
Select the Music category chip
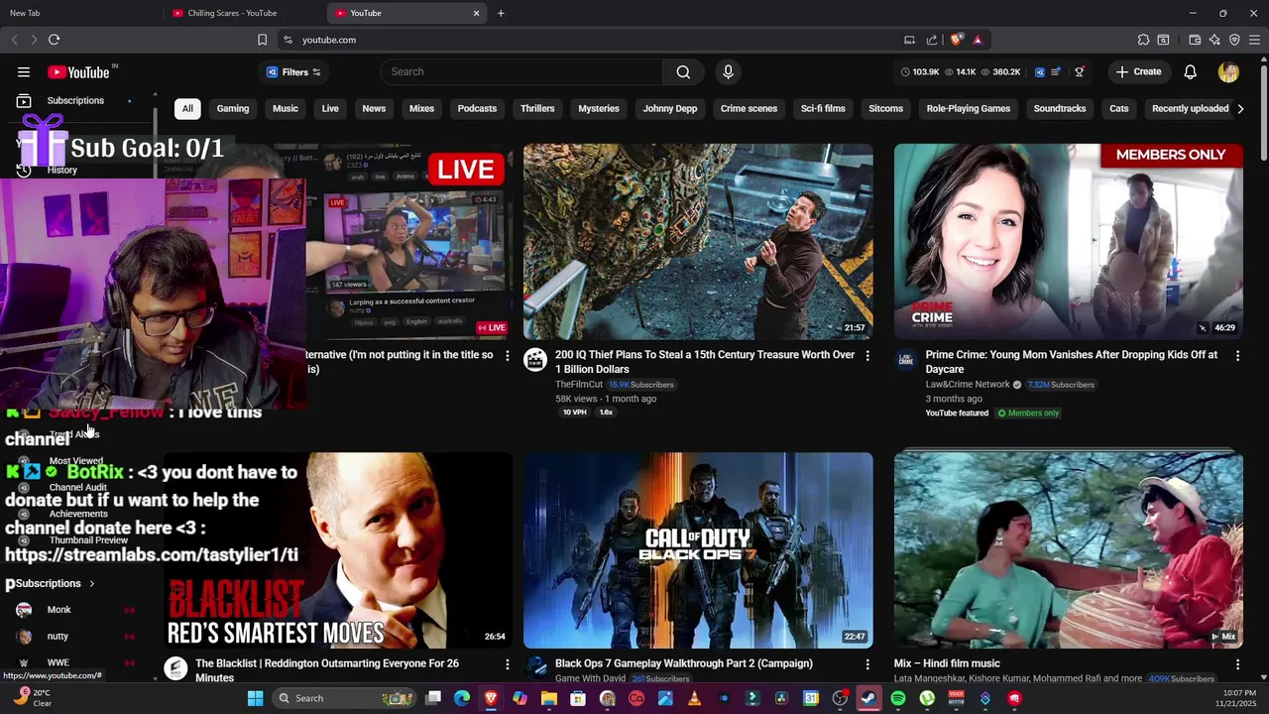[286, 108]
